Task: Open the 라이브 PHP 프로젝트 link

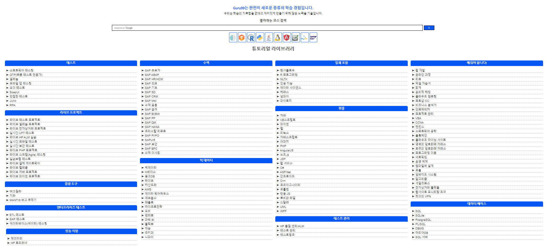Action: (x=23, y=150)
